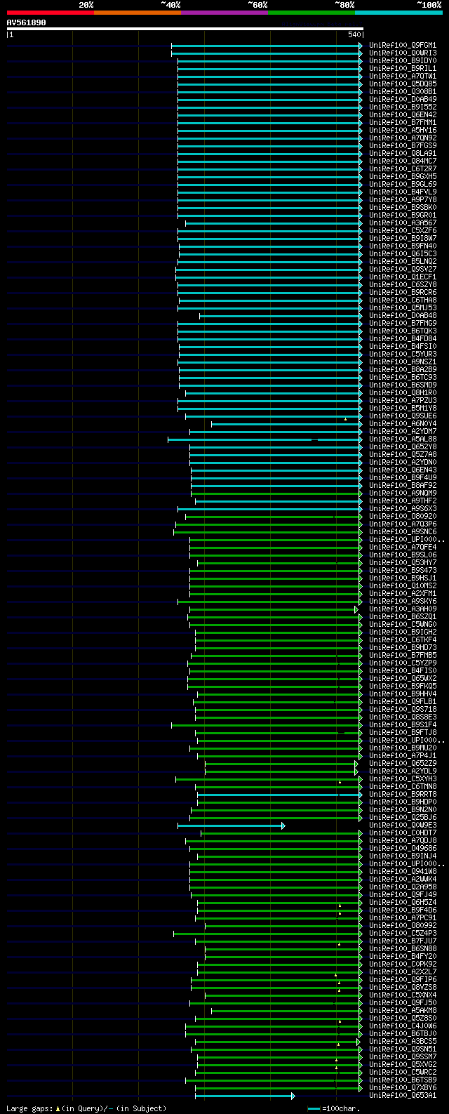Select label UniRef100_C5WNG0
449x1114 pixels.
(x=403, y=625)
